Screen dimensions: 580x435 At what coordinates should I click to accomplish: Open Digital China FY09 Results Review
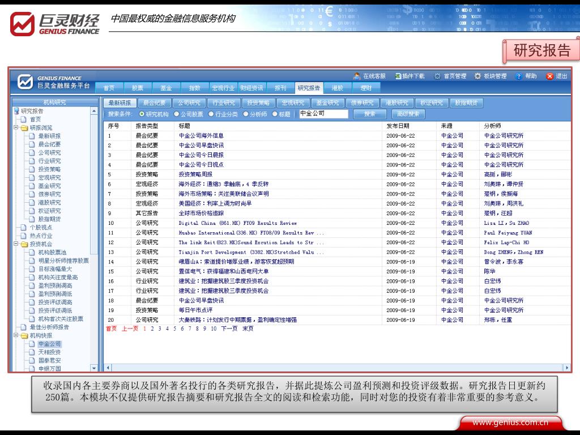pyautogui.click(x=238, y=223)
